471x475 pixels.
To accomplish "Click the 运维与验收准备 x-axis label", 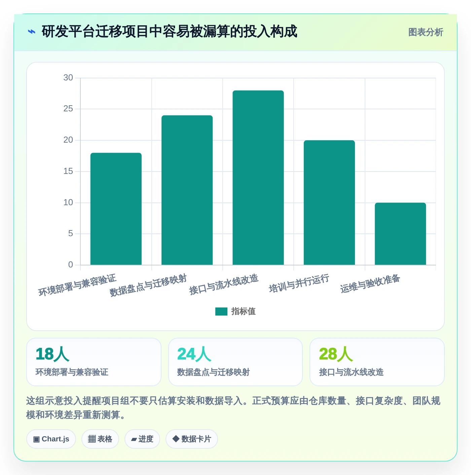I will tap(370, 283).
